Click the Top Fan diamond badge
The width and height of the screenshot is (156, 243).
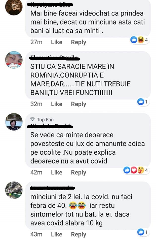(x=32, y=119)
